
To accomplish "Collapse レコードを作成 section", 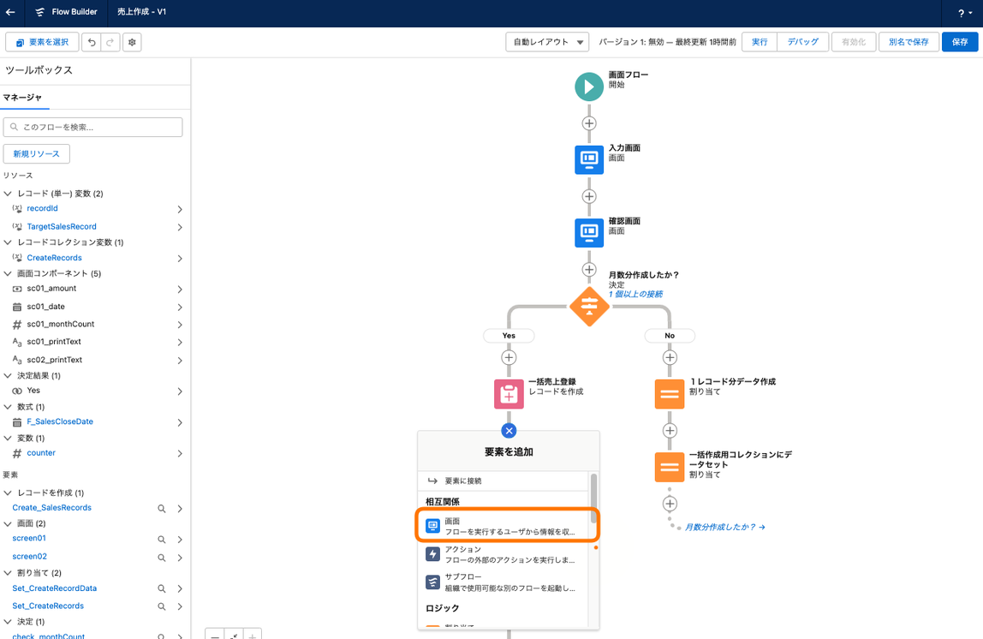I will [9, 493].
